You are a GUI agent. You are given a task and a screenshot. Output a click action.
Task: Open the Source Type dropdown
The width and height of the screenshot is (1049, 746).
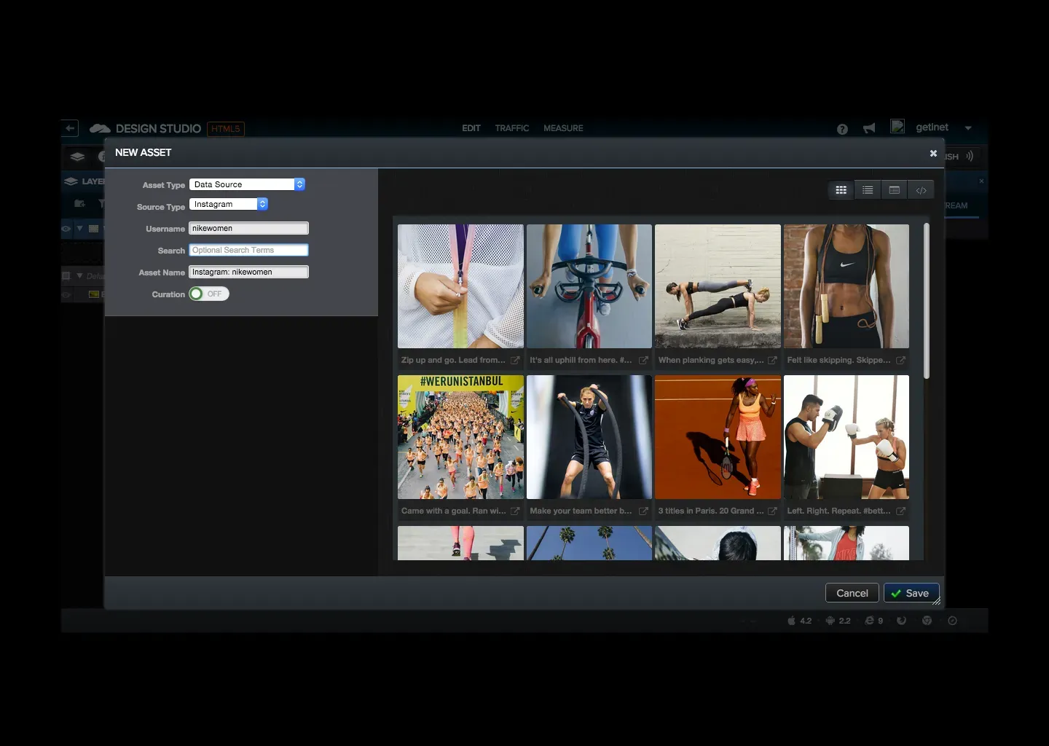[x=229, y=204]
